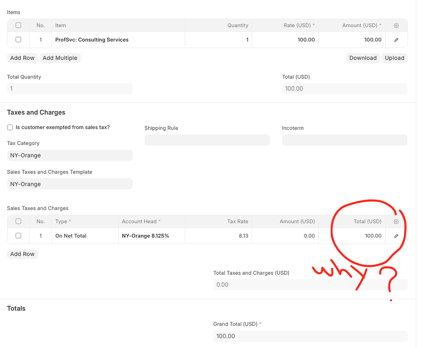Open the Sales Taxes and Charges Template selector

[x=70, y=183]
